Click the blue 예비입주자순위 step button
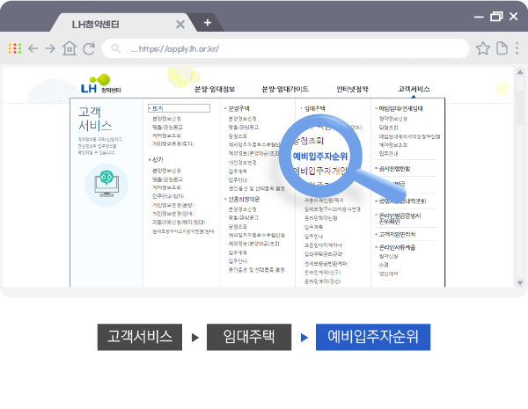The height and width of the screenshot is (409, 528). coord(373,337)
